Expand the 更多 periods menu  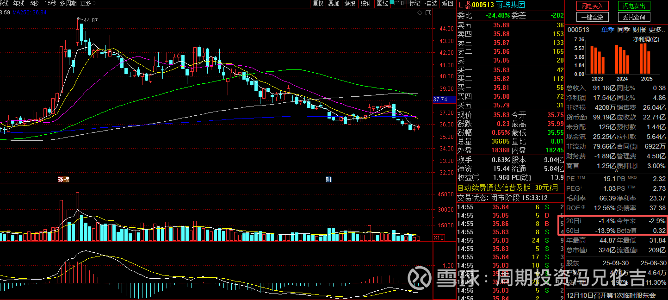click(x=88, y=3)
